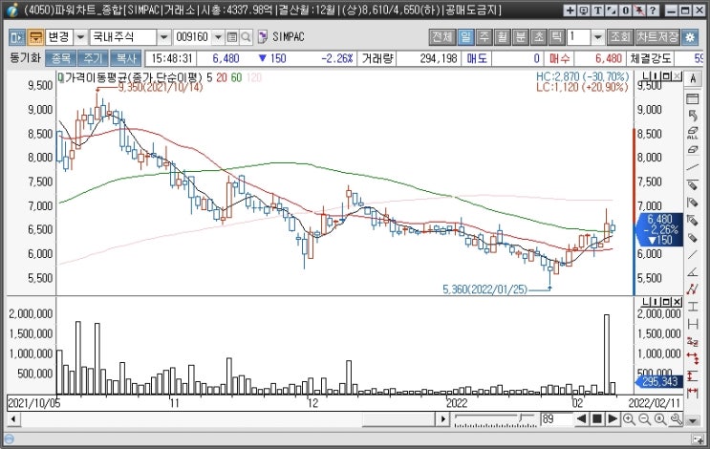Click the erase ALL drawings tool
The height and width of the screenshot is (449, 710).
(x=695, y=133)
